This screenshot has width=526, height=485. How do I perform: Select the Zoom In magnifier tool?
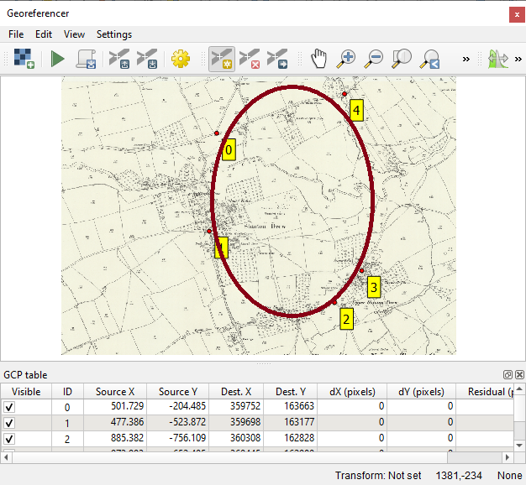click(x=346, y=59)
